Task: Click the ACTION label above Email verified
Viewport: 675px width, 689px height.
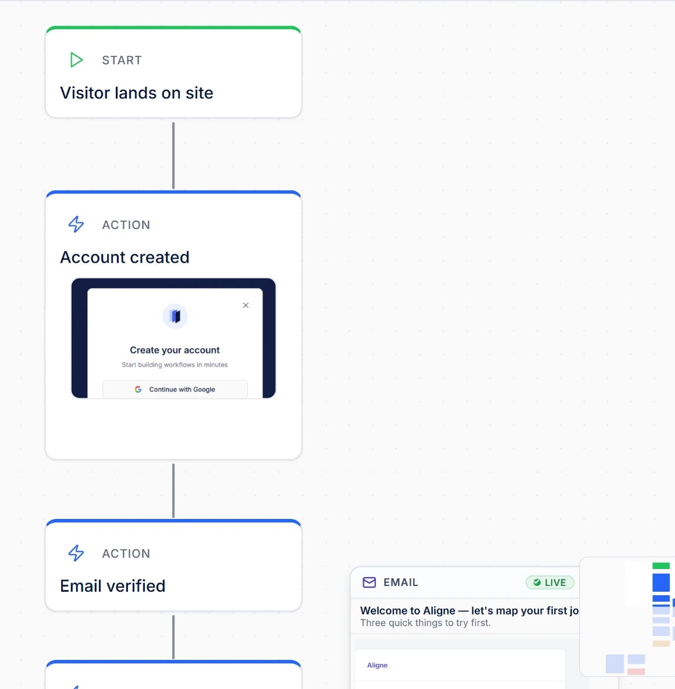Action: [126, 554]
